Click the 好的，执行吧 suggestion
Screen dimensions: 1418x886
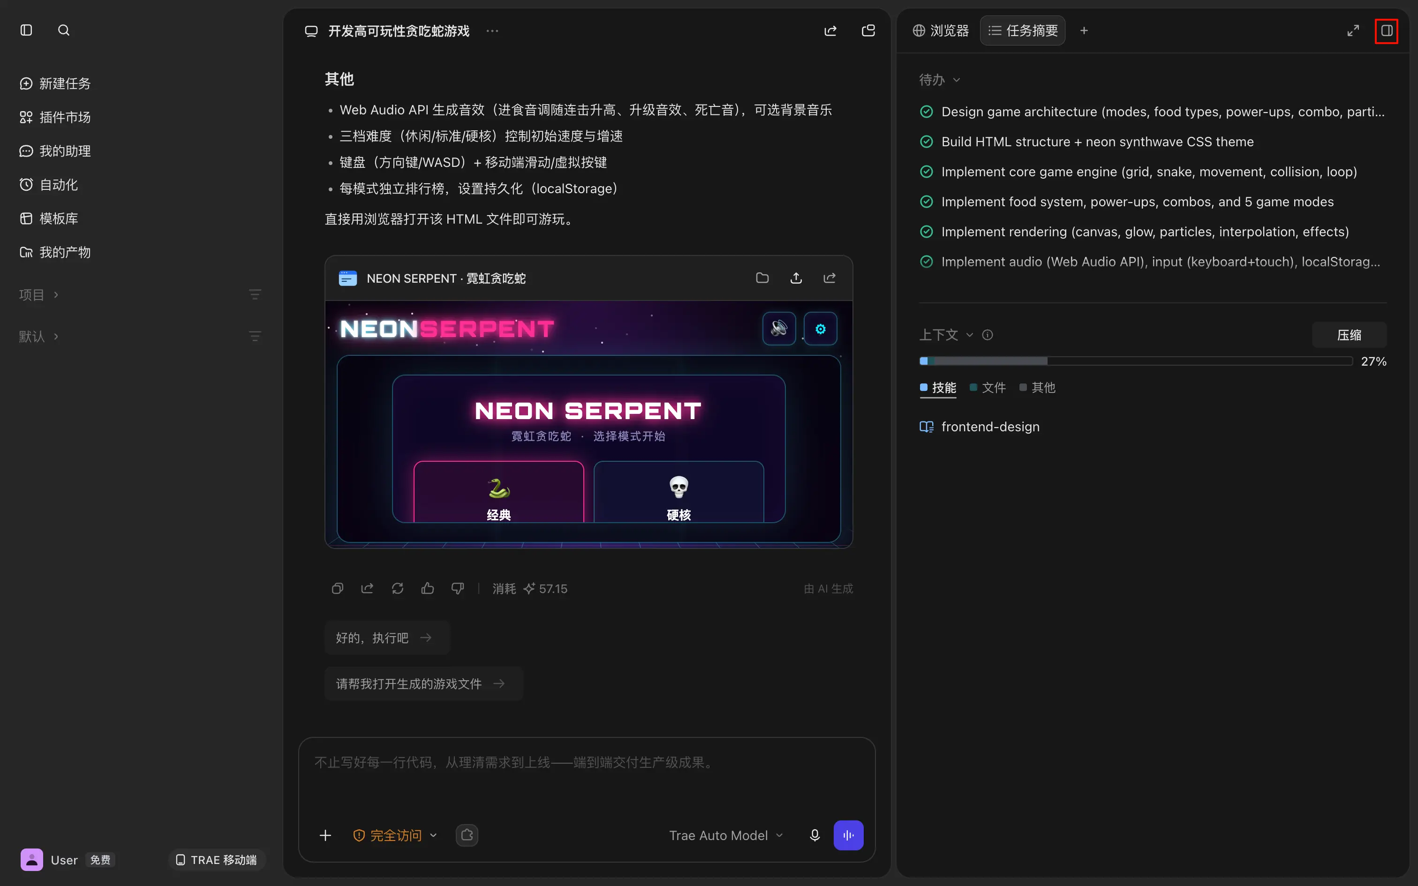tap(387, 638)
